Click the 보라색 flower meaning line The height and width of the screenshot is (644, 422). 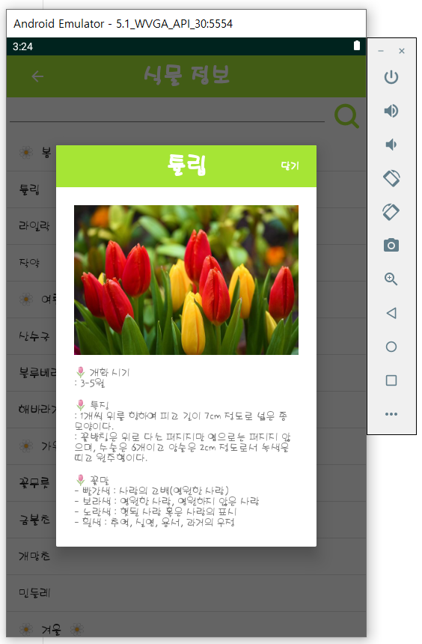pos(167,501)
